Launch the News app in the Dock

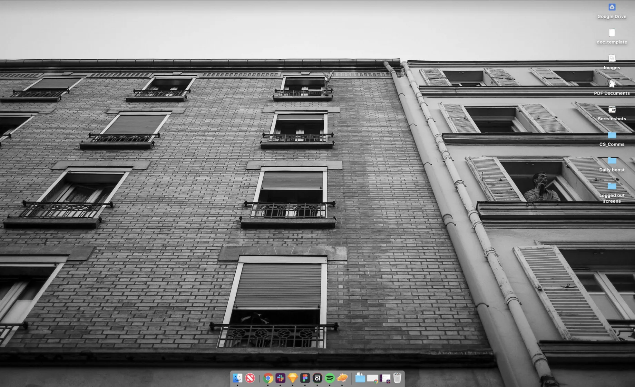(x=250, y=378)
